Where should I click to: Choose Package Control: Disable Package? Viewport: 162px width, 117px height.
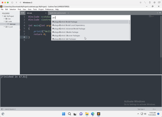click(x=90, y=32)
